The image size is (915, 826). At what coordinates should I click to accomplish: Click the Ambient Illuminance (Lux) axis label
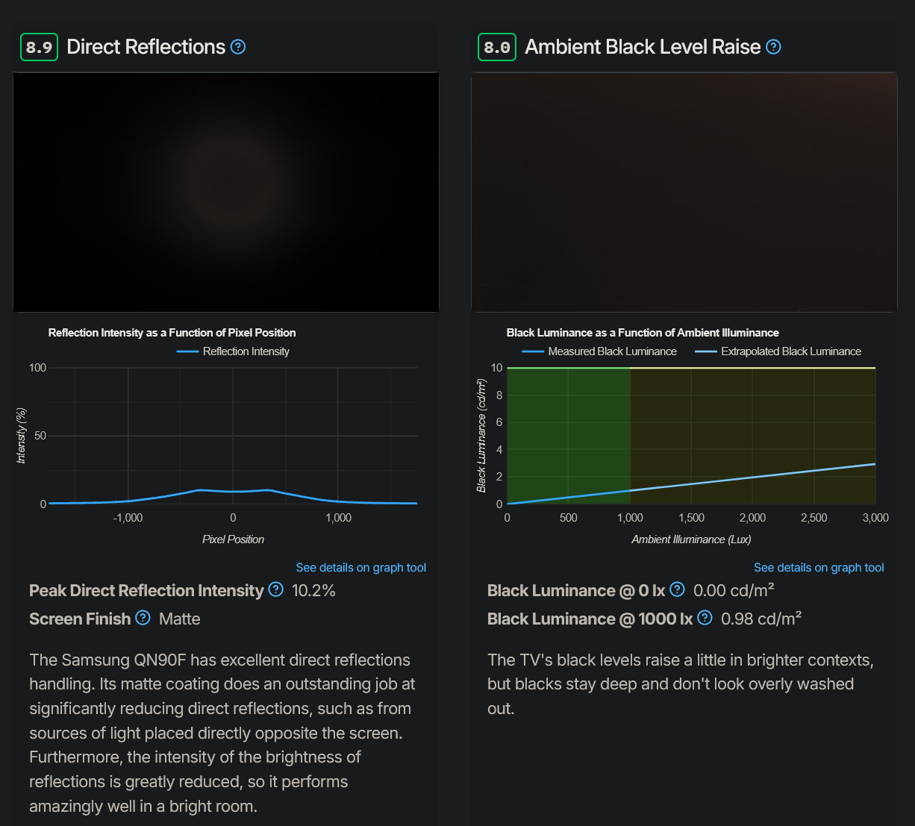pos(691,539)
